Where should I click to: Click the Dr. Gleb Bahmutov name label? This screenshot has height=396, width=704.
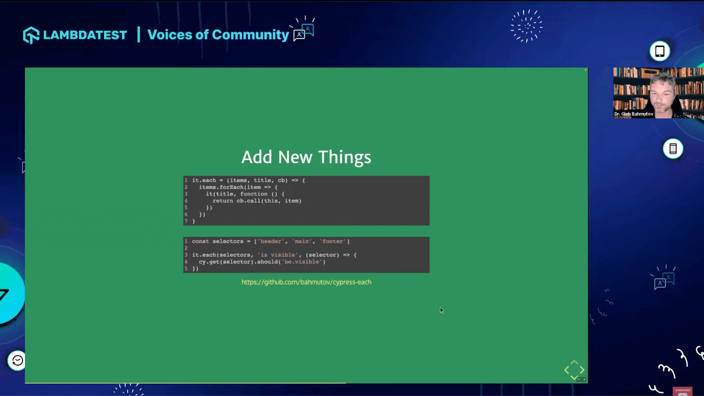634,114
